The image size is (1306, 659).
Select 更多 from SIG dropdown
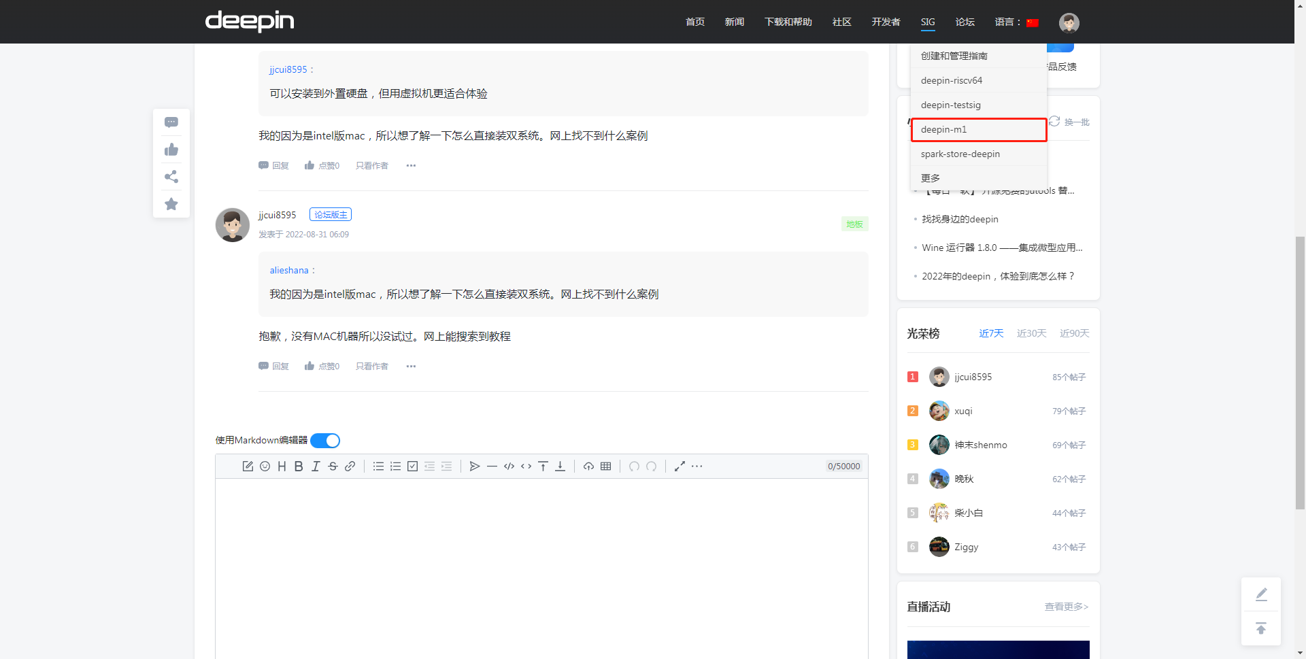click(x=979, y=178)
